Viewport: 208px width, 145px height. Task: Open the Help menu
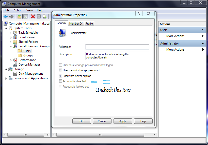(40, 10)
